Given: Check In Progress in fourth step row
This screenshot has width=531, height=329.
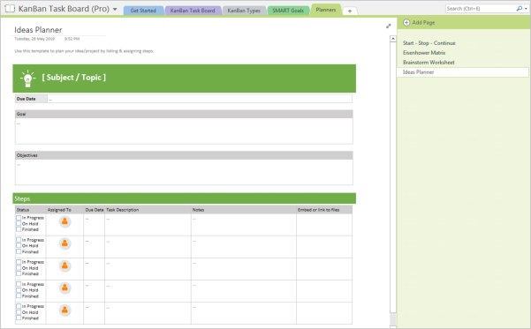Looking at the screenshot, I should click(19, 284).
